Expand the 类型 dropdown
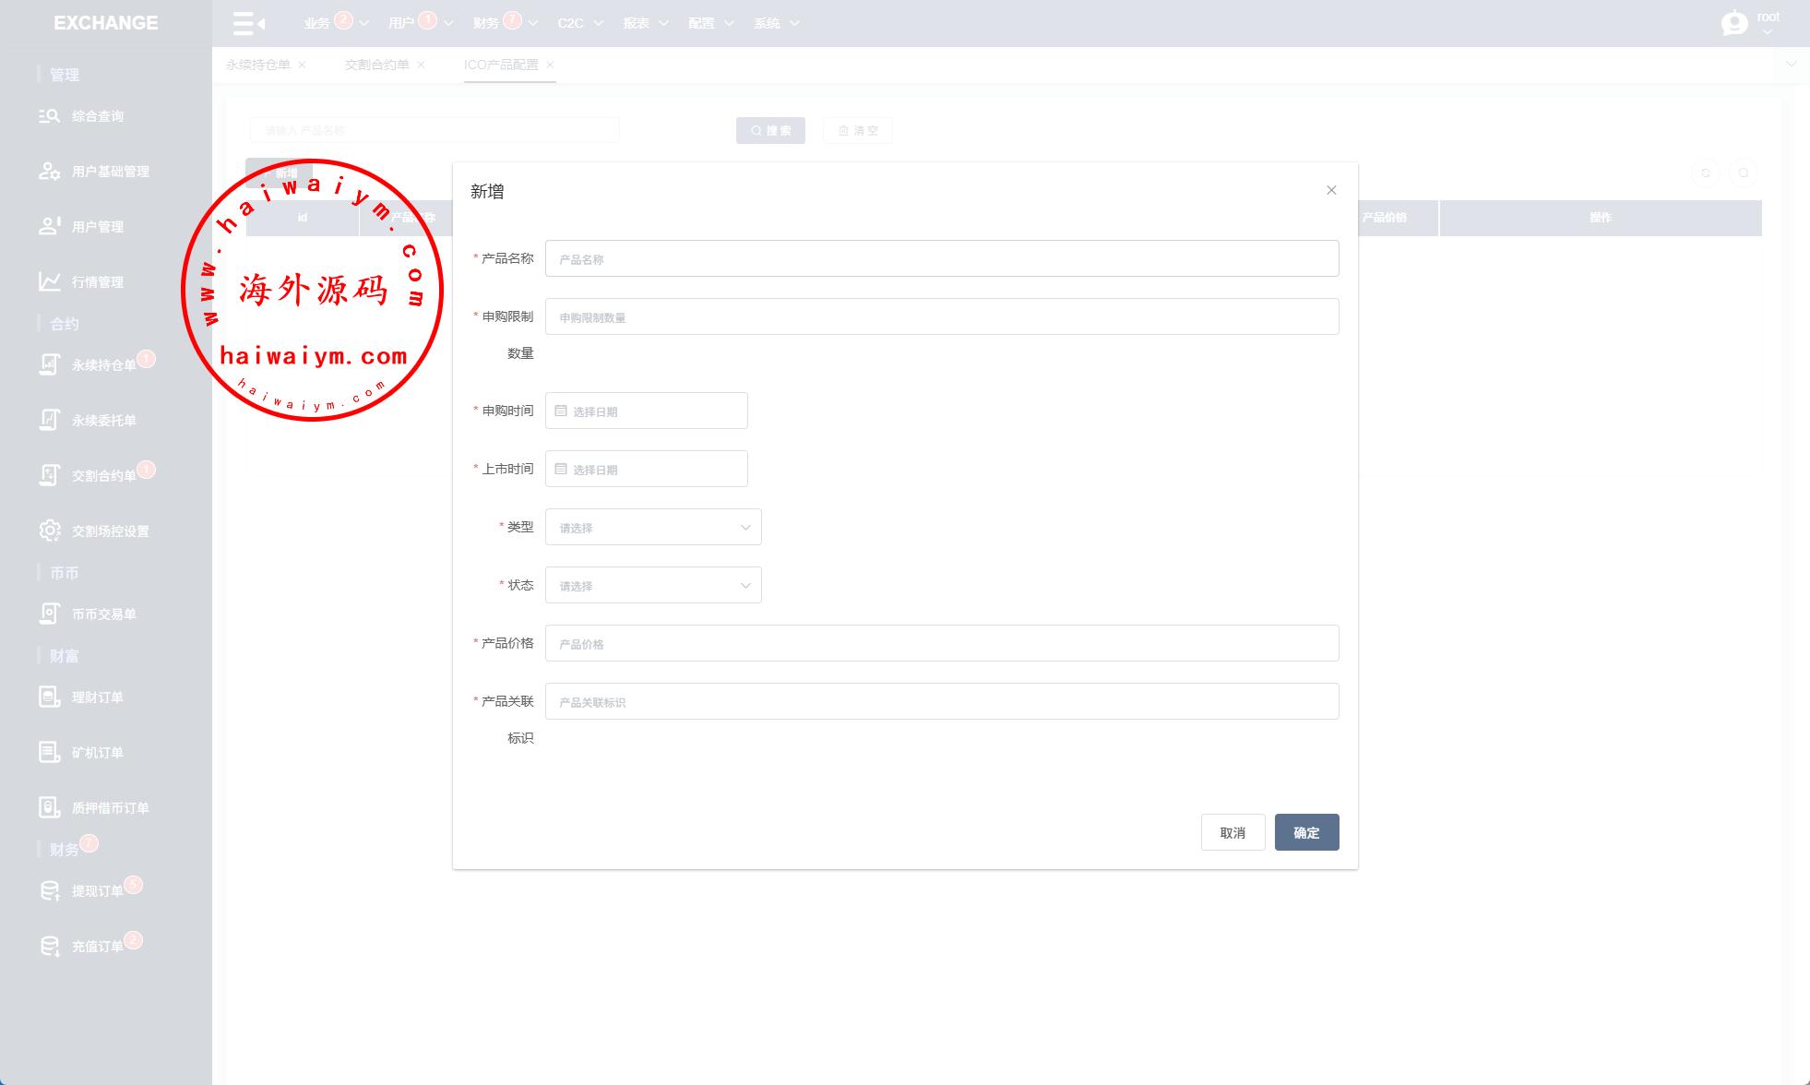 pyautogui.click(x=653, y=527)
